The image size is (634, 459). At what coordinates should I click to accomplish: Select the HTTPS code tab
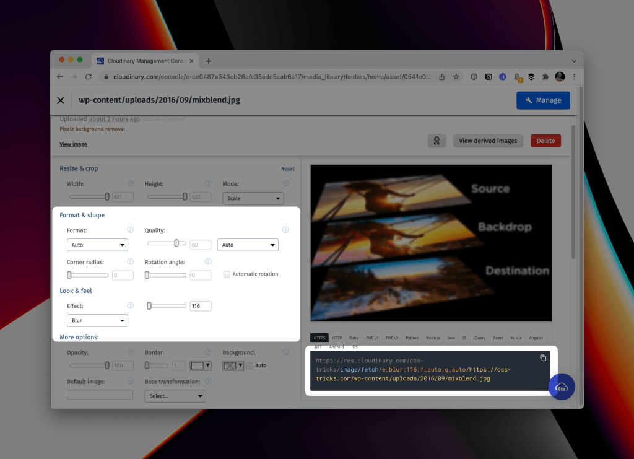319,338
